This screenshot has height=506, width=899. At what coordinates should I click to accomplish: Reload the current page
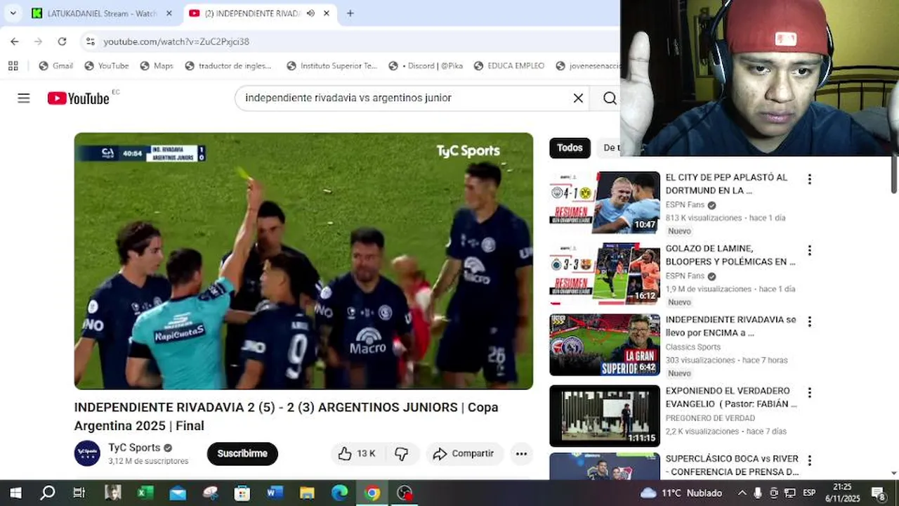tap(62, 41)
